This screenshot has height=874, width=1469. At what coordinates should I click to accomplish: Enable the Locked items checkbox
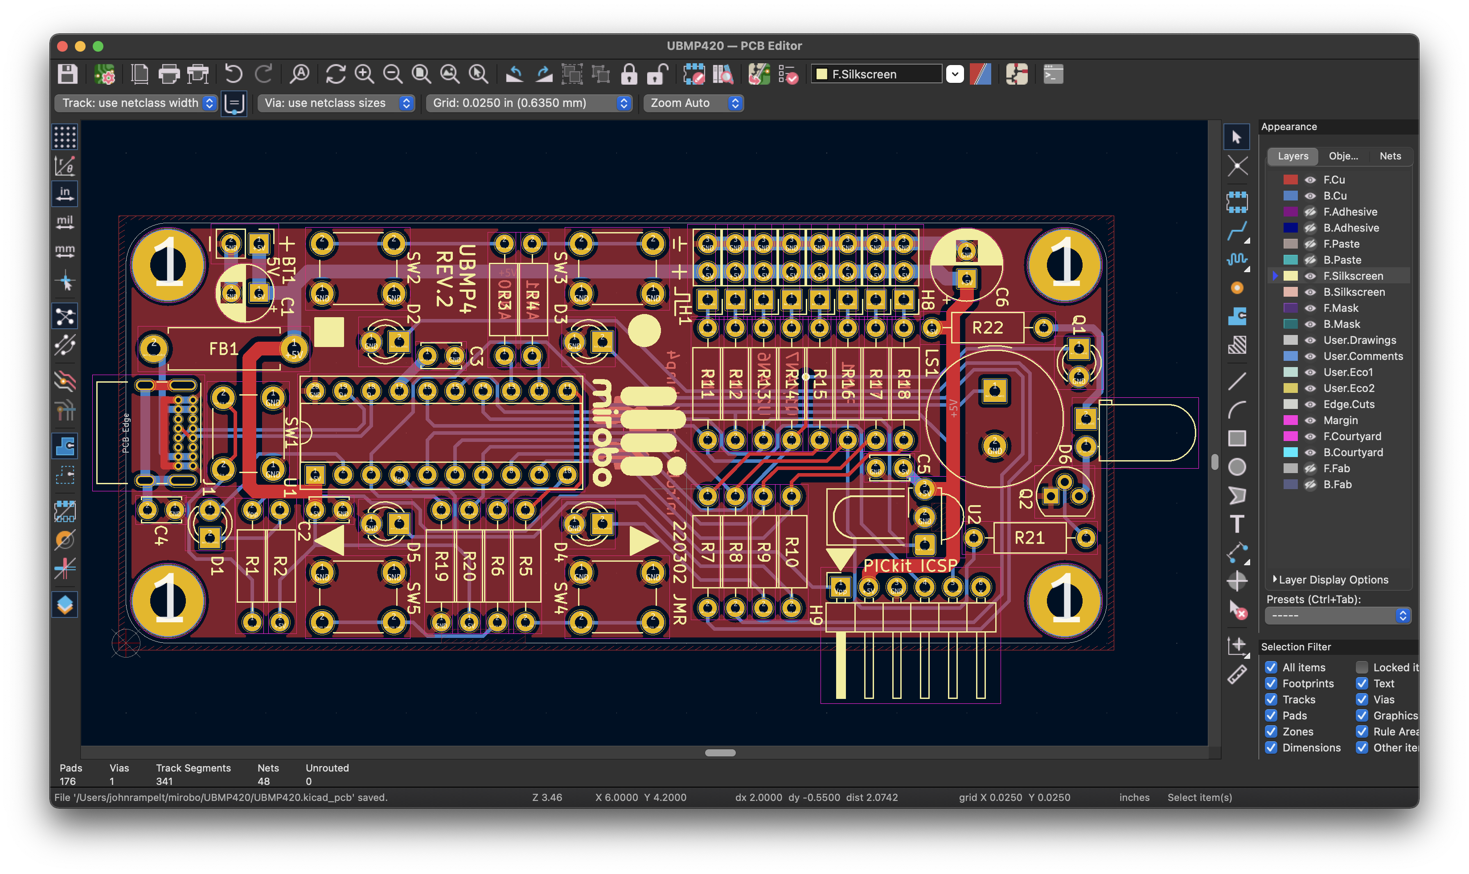1362,667
